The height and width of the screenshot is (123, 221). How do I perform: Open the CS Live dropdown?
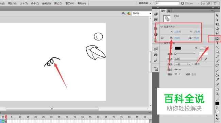(x=199, y=3)
